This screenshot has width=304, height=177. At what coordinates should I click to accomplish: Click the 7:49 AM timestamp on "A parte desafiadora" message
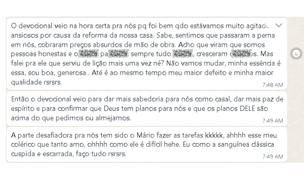click(273, 157)
